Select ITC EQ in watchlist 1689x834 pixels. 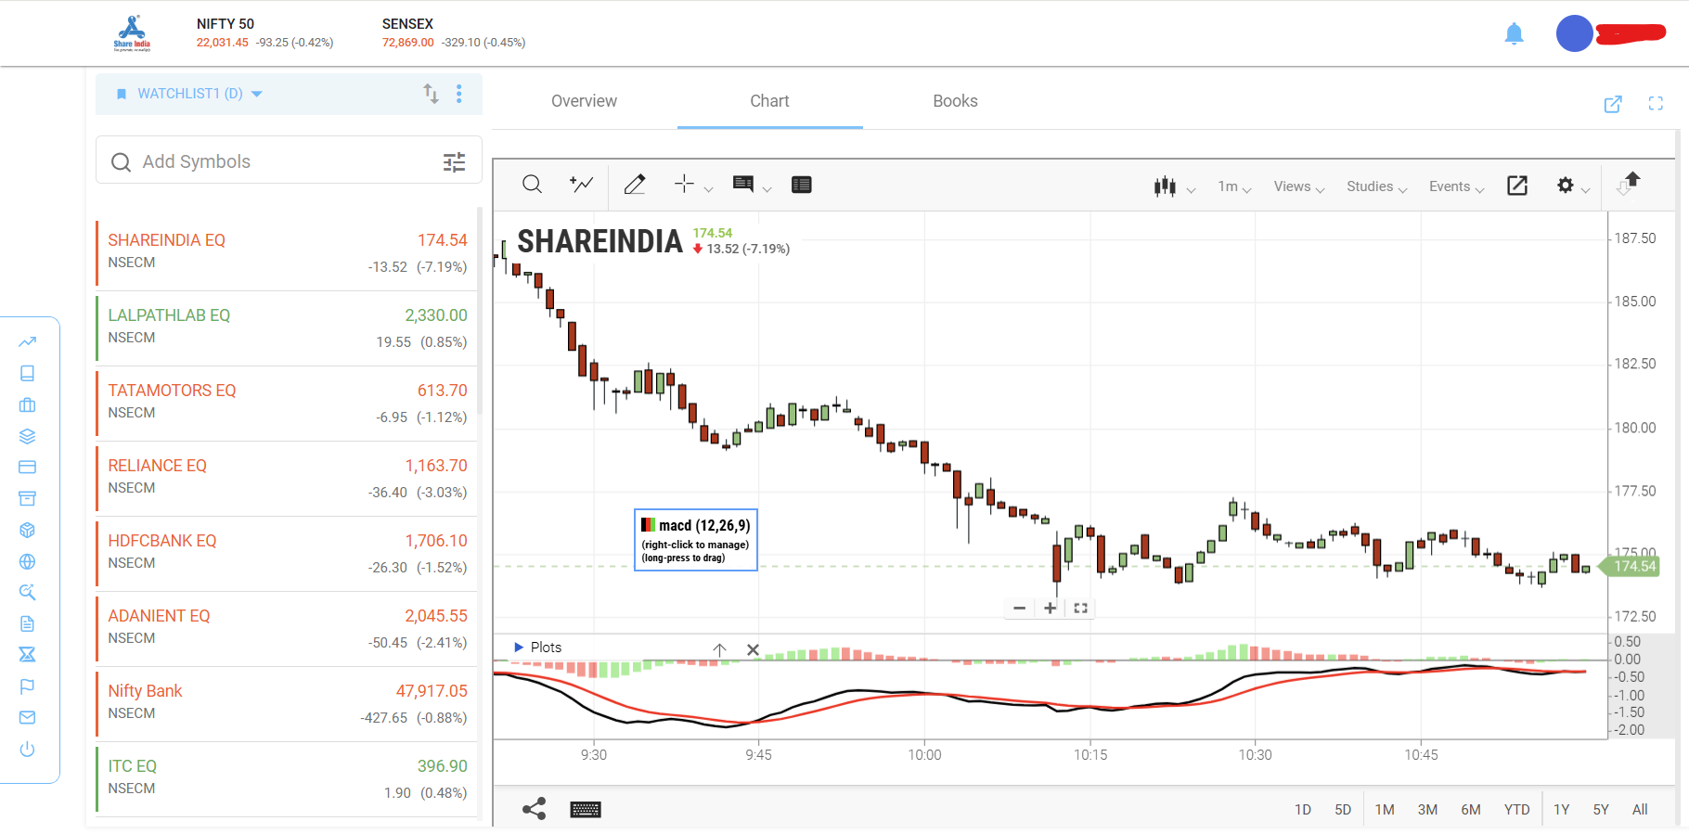pyautogui.click(x=286, y=778)
